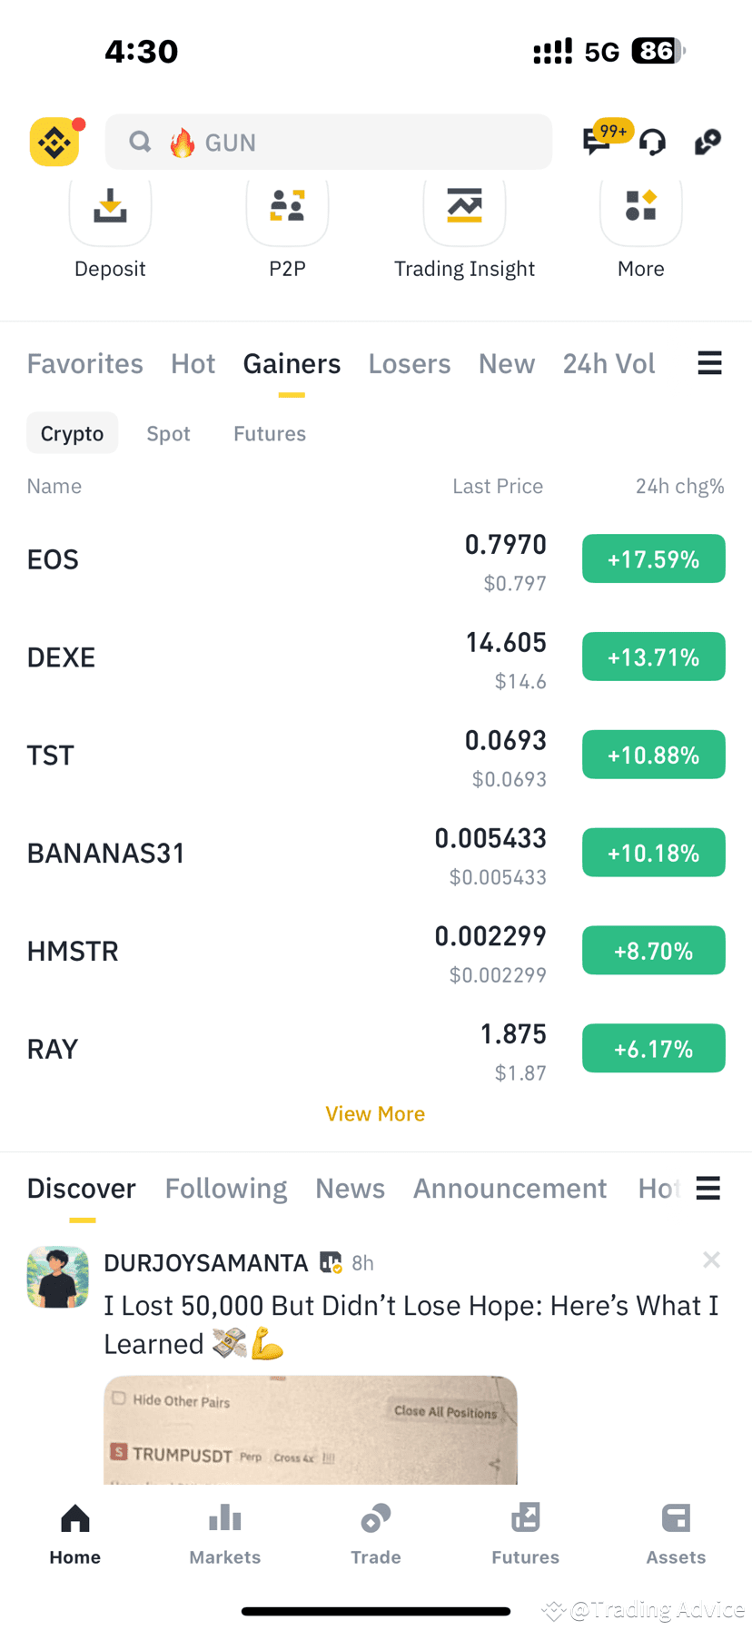Go to Futures in bottom navigation

[x=526, y=1535]
